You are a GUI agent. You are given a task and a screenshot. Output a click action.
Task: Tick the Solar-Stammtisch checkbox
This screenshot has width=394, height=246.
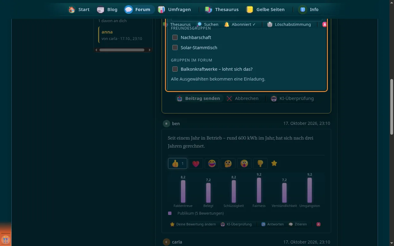(x=175, y=47)
